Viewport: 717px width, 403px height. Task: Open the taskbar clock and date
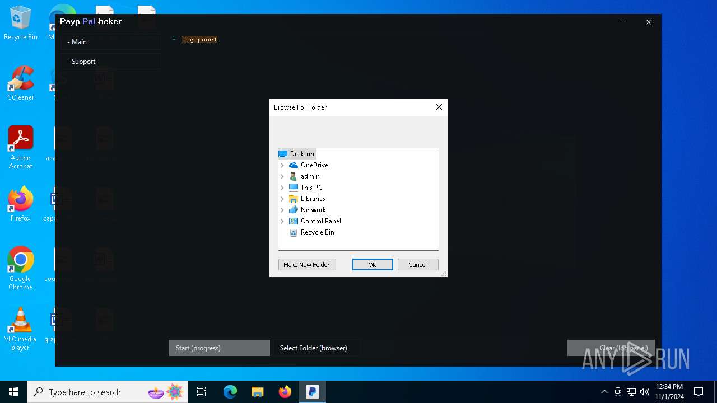[x=669, y=392]
